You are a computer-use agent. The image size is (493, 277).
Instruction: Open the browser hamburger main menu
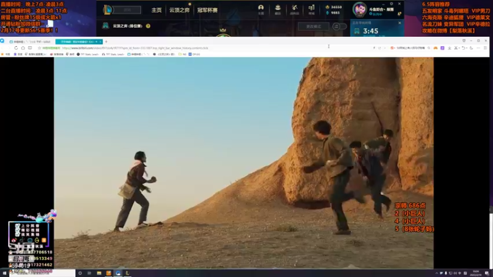coord(485,48)
